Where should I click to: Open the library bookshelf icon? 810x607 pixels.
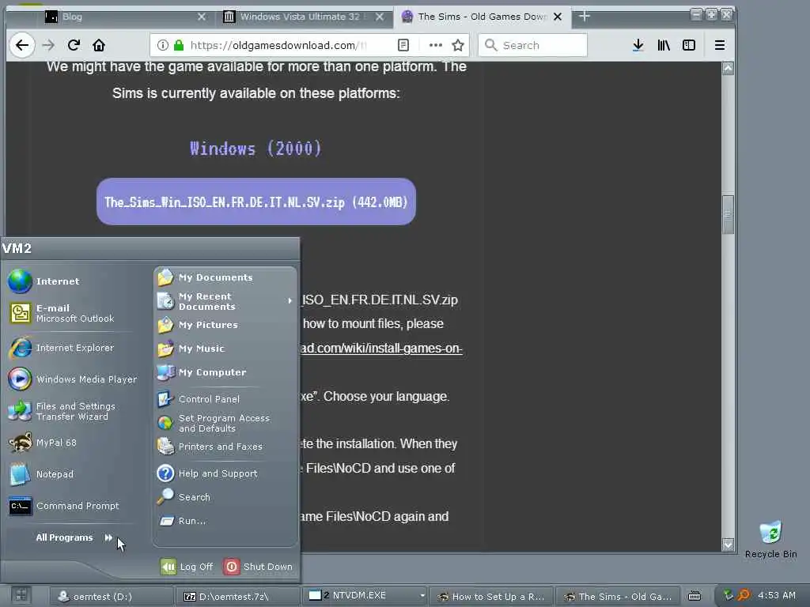[664, 45]
